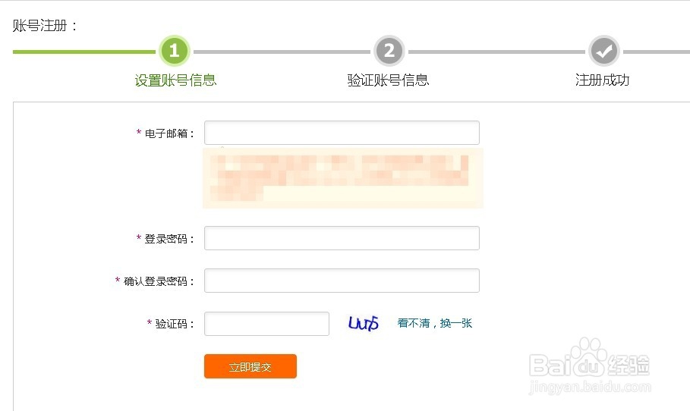690x411 pixels.
Task: Click the step 1 green circle icon
Action: coord(174,52)
